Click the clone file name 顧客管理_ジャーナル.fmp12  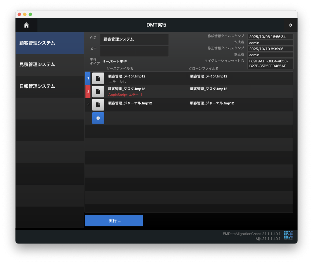coord(212,103)
